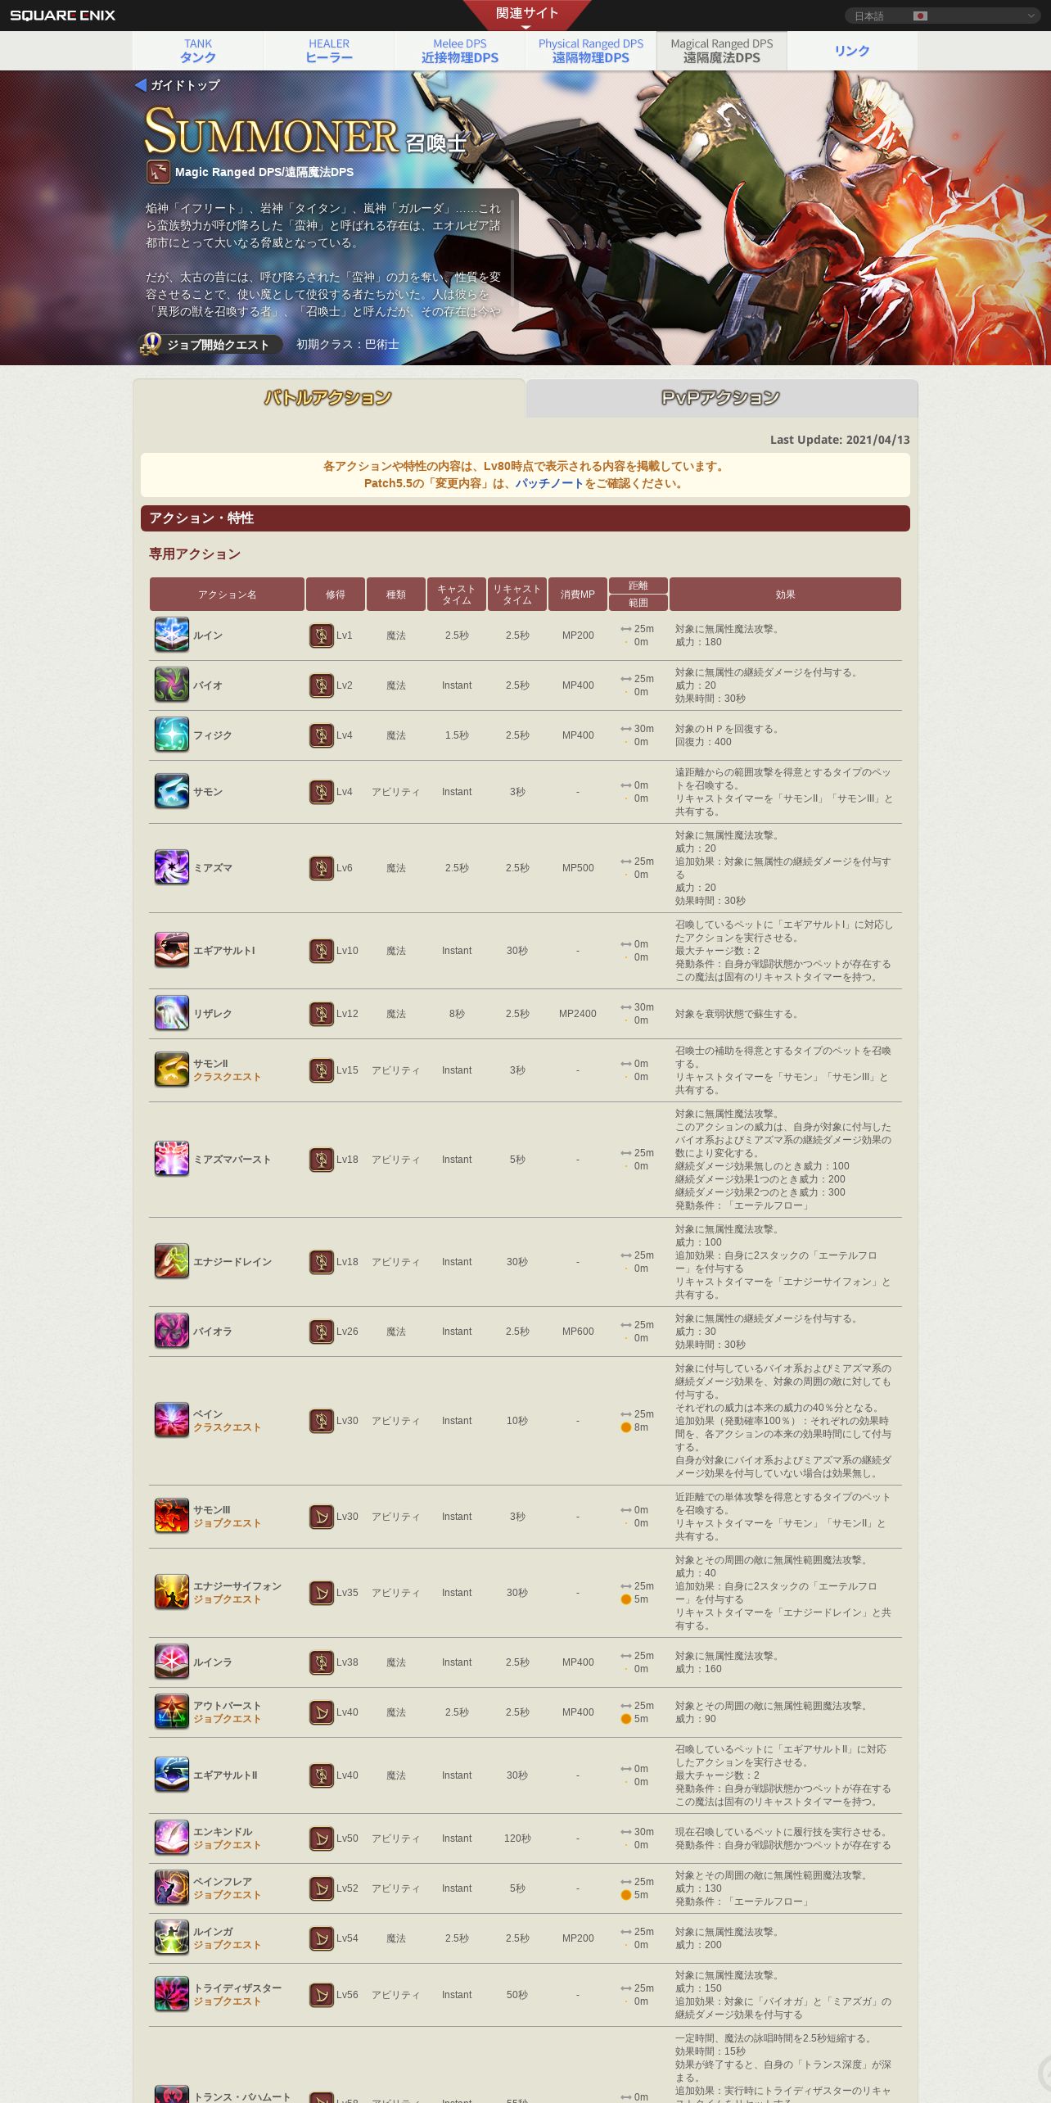Viewport: 1051px width, 2103px height.
Task: Click the アクション名 column header
Action: 227,595
